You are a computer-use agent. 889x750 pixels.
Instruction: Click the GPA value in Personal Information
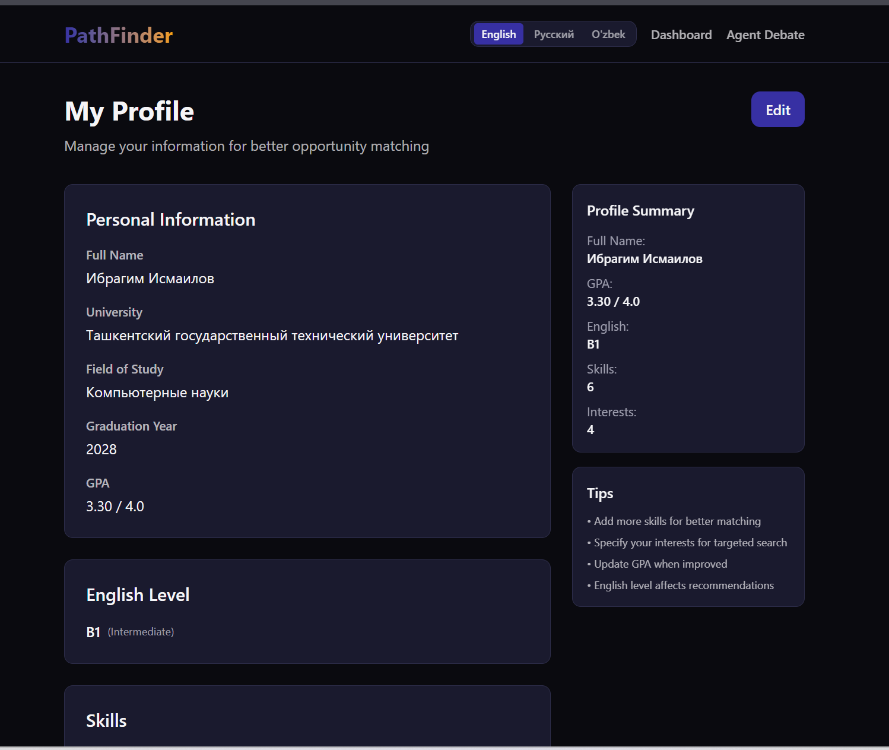[115, 507]
